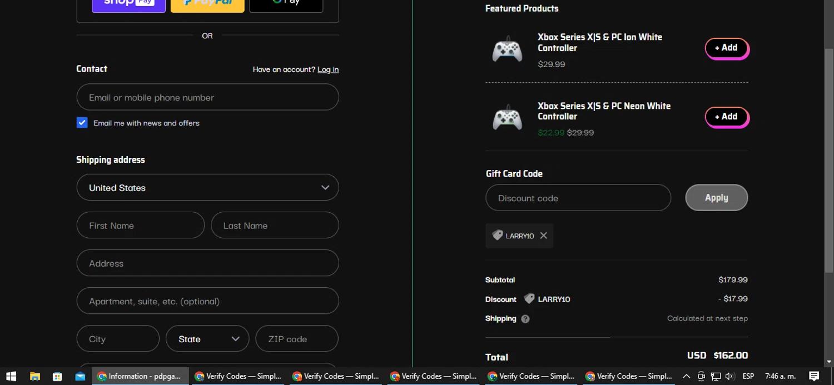The width and height of the screenshot is (834, 385).
Task: Add the Ion White Controller to cart
Action: [726, 48]
